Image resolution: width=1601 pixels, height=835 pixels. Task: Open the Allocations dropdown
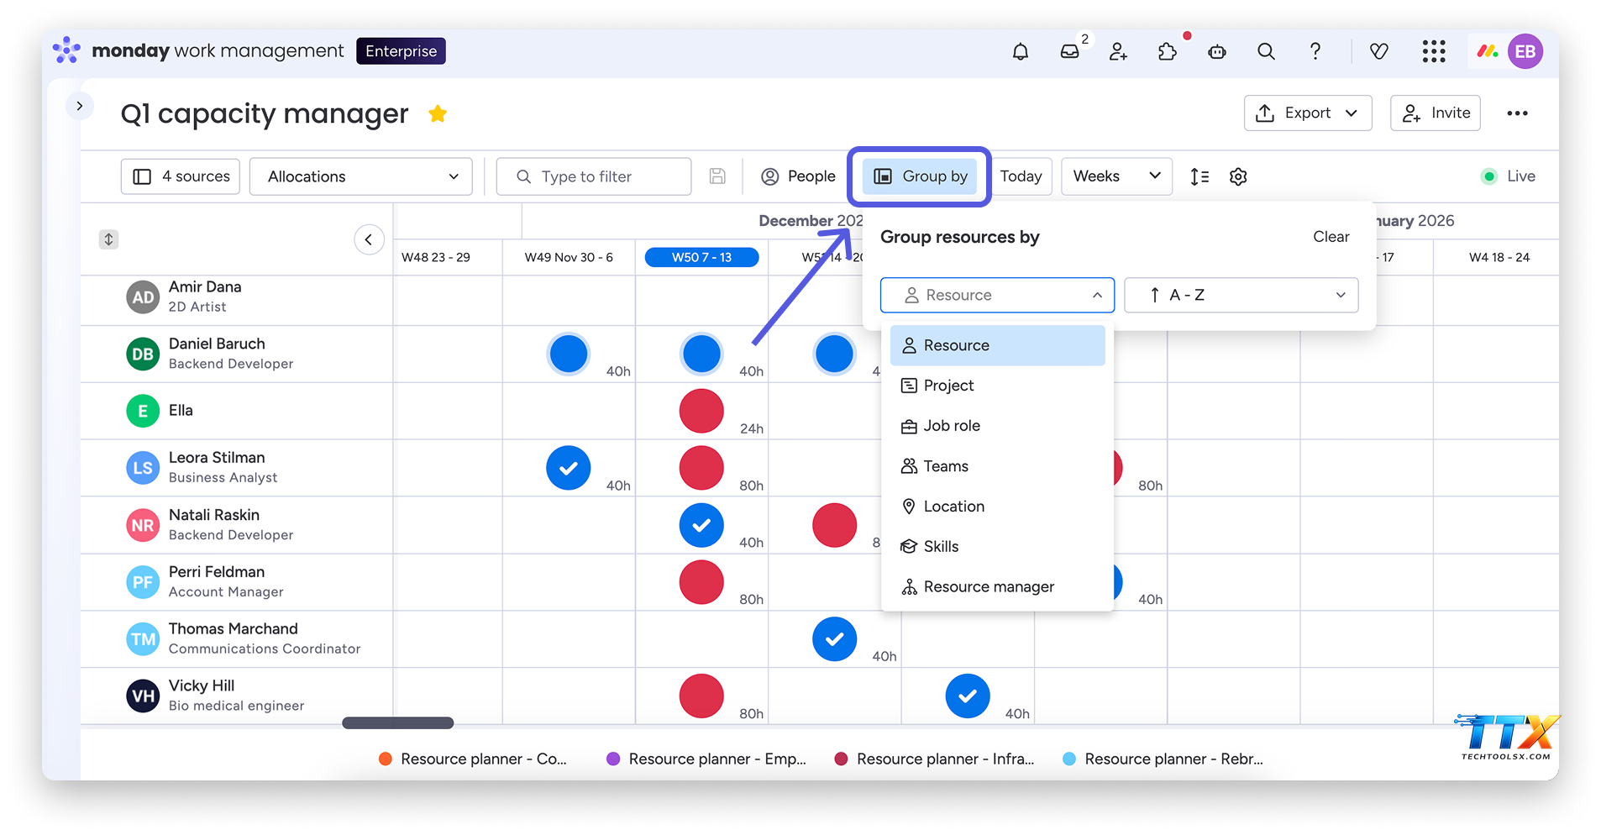361,176
